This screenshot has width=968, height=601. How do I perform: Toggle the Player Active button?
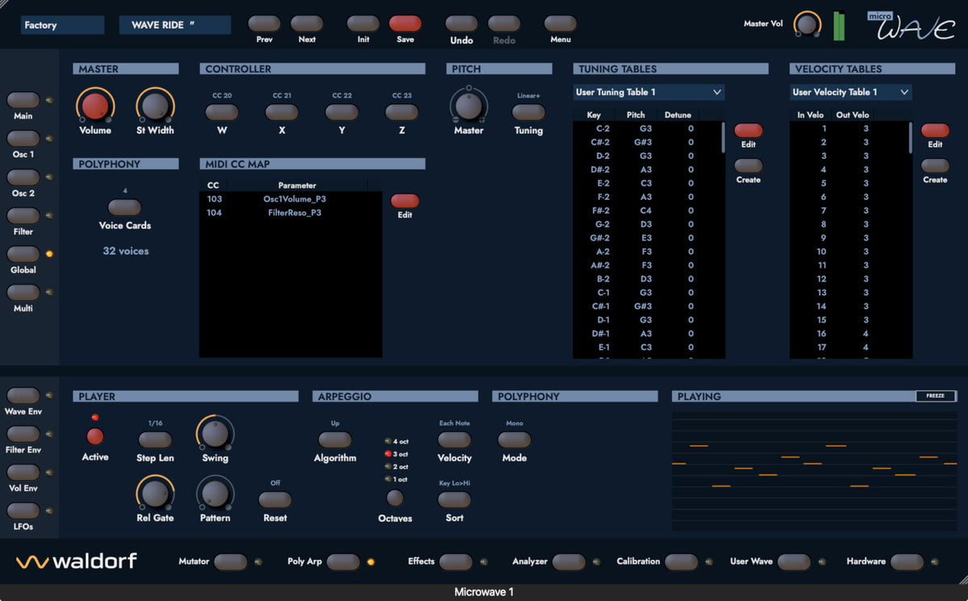click(95, 436)
